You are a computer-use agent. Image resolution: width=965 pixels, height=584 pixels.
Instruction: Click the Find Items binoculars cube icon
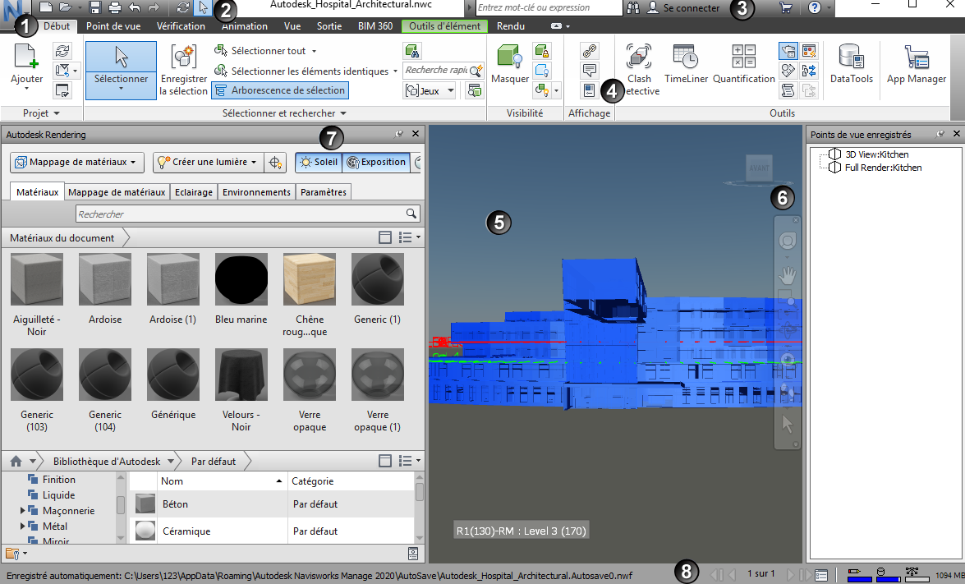point(411,50)
